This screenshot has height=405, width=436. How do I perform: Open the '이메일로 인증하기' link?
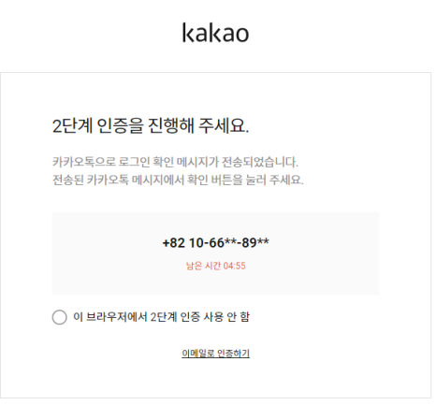pyautogui.click(x=215, y=354)
